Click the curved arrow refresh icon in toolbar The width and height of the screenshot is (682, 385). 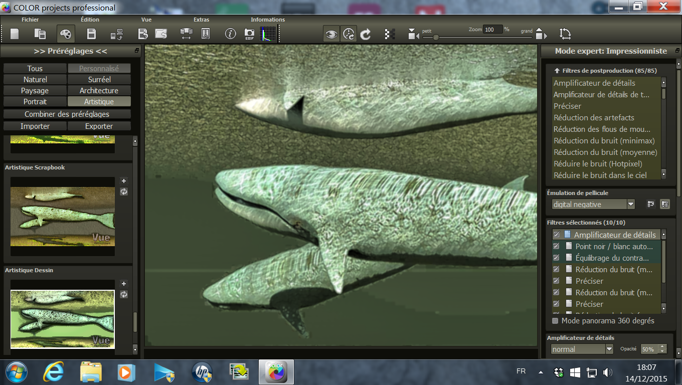[366, 34]
